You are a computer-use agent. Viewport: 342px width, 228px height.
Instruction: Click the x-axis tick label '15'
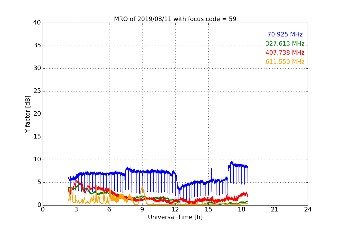(208, 209)
